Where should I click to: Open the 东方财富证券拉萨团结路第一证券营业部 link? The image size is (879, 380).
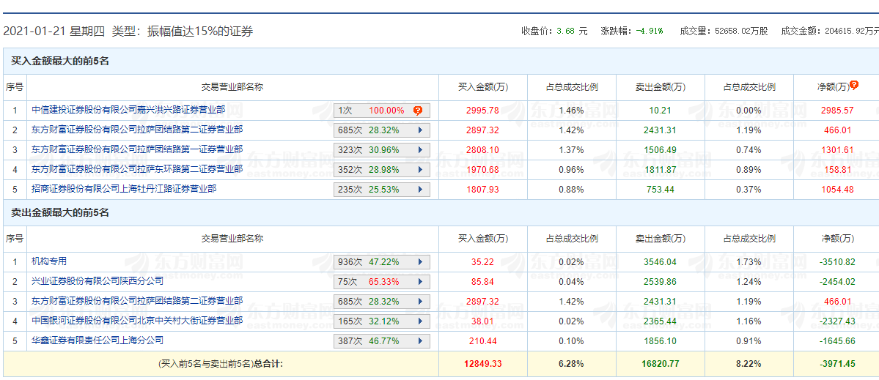[x=137, y=149]
